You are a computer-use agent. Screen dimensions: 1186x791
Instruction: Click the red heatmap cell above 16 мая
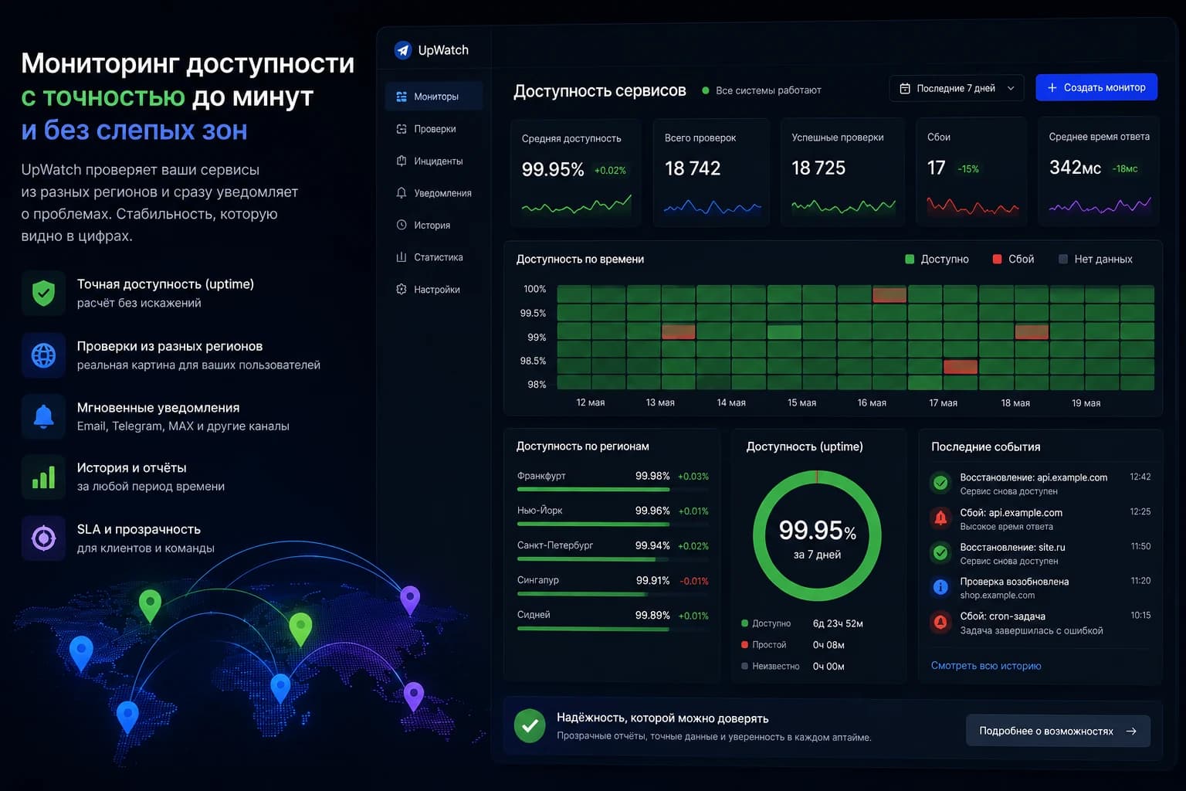coord(889,294)
